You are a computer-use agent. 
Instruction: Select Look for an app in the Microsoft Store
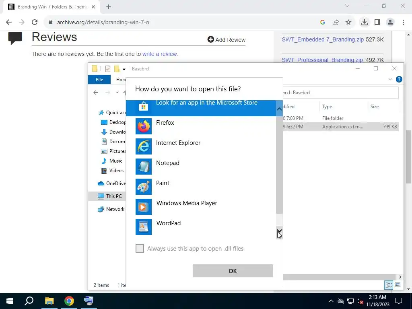201,108
